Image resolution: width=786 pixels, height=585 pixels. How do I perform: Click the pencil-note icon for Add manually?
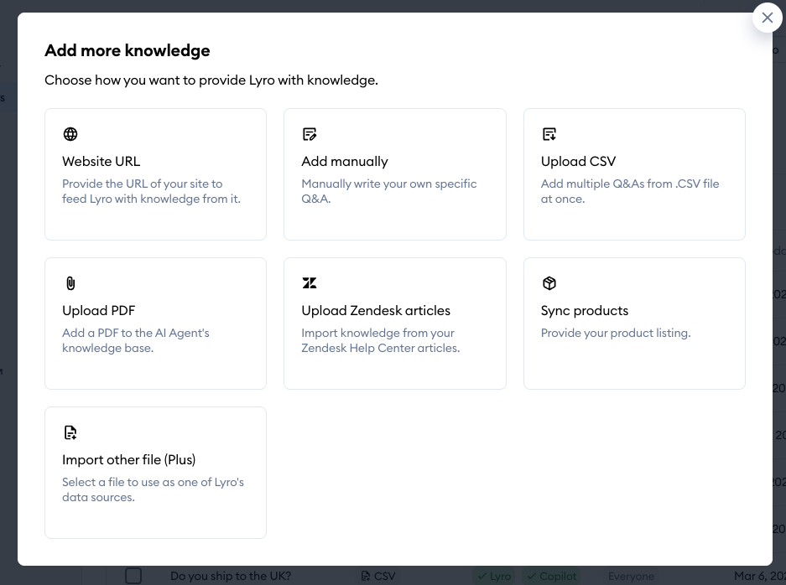(x=310, y=134)
